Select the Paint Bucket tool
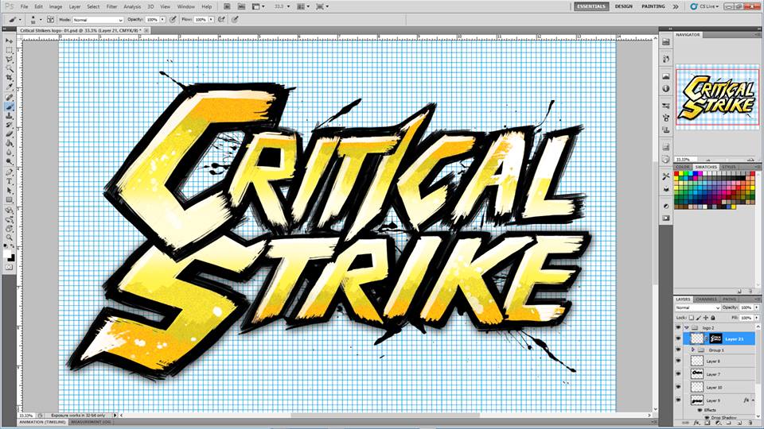This screenshot has height=429, width=764. [10, 144]
